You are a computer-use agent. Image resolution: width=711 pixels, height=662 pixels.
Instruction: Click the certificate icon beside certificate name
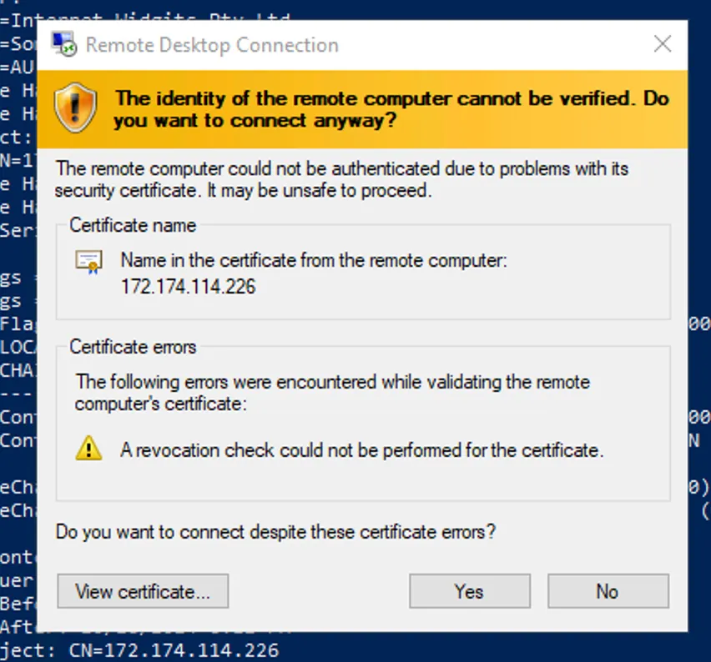click(x=88, y=262)
